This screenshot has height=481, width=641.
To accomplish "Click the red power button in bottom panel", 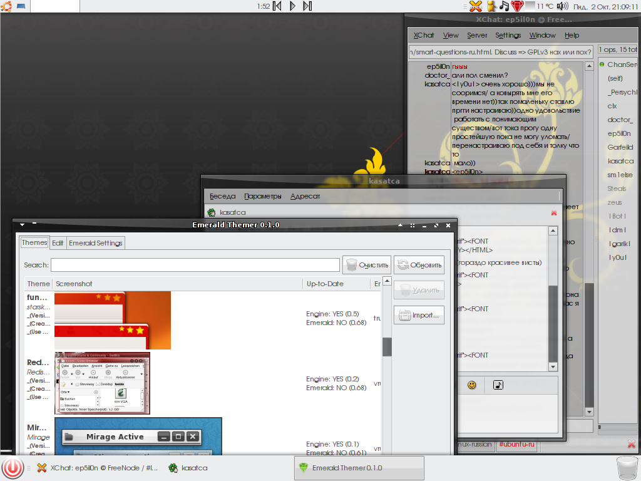I will (x=13, y=468).
